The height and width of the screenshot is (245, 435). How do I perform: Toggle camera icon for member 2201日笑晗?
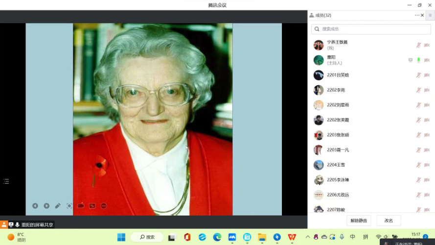tap(427, 75)
